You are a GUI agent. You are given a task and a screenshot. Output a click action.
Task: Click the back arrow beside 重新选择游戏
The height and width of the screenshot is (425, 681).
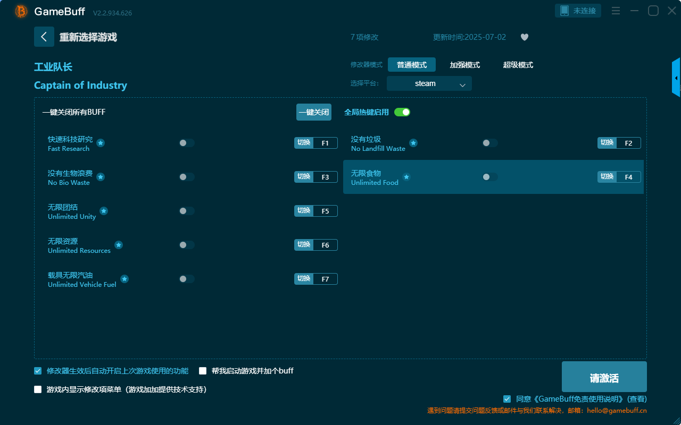pyautogui.click(x=44, y=36)
